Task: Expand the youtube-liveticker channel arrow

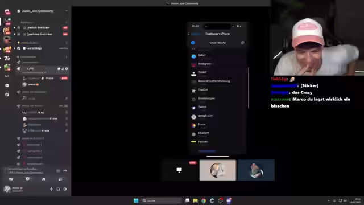Action: [14, 34]
